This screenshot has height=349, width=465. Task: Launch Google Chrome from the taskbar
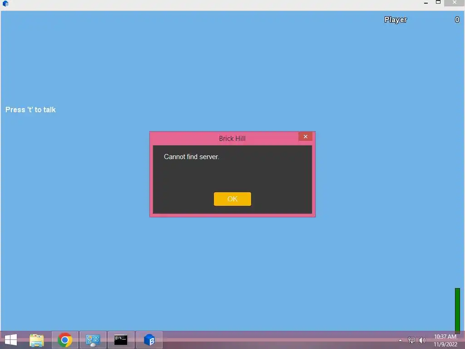[x=65, y=340]
